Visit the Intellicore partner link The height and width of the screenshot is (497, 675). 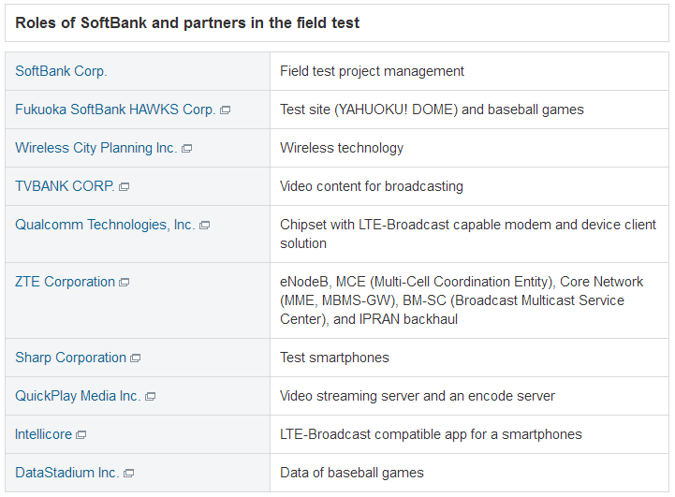click(x=44, y=434)
